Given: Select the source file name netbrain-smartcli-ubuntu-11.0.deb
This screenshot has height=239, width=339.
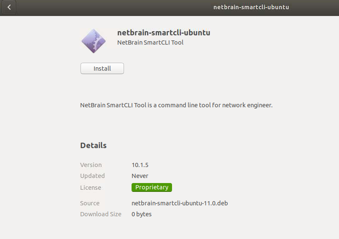Looking at the screenshot, I should pyautogui.click(x=180, y=203).
